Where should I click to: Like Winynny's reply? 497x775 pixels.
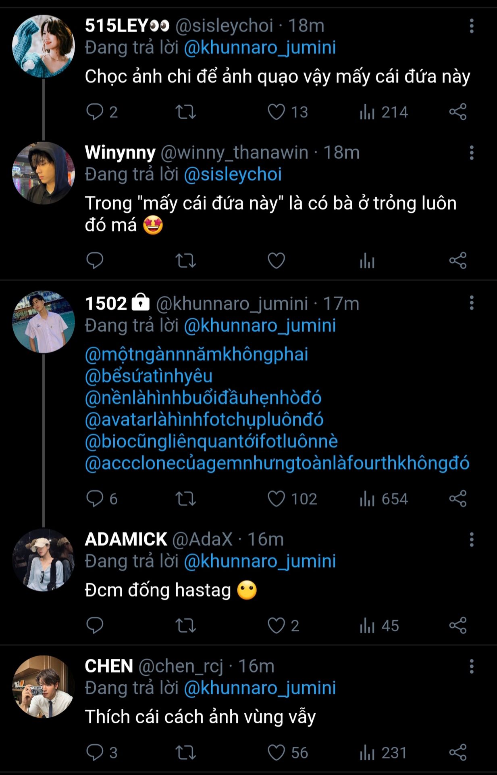[x=277, y=260]
